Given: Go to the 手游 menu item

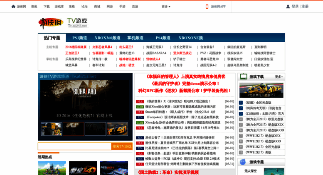Looking at the screenshot, I should pyautogui.click(x=122, y=7).
